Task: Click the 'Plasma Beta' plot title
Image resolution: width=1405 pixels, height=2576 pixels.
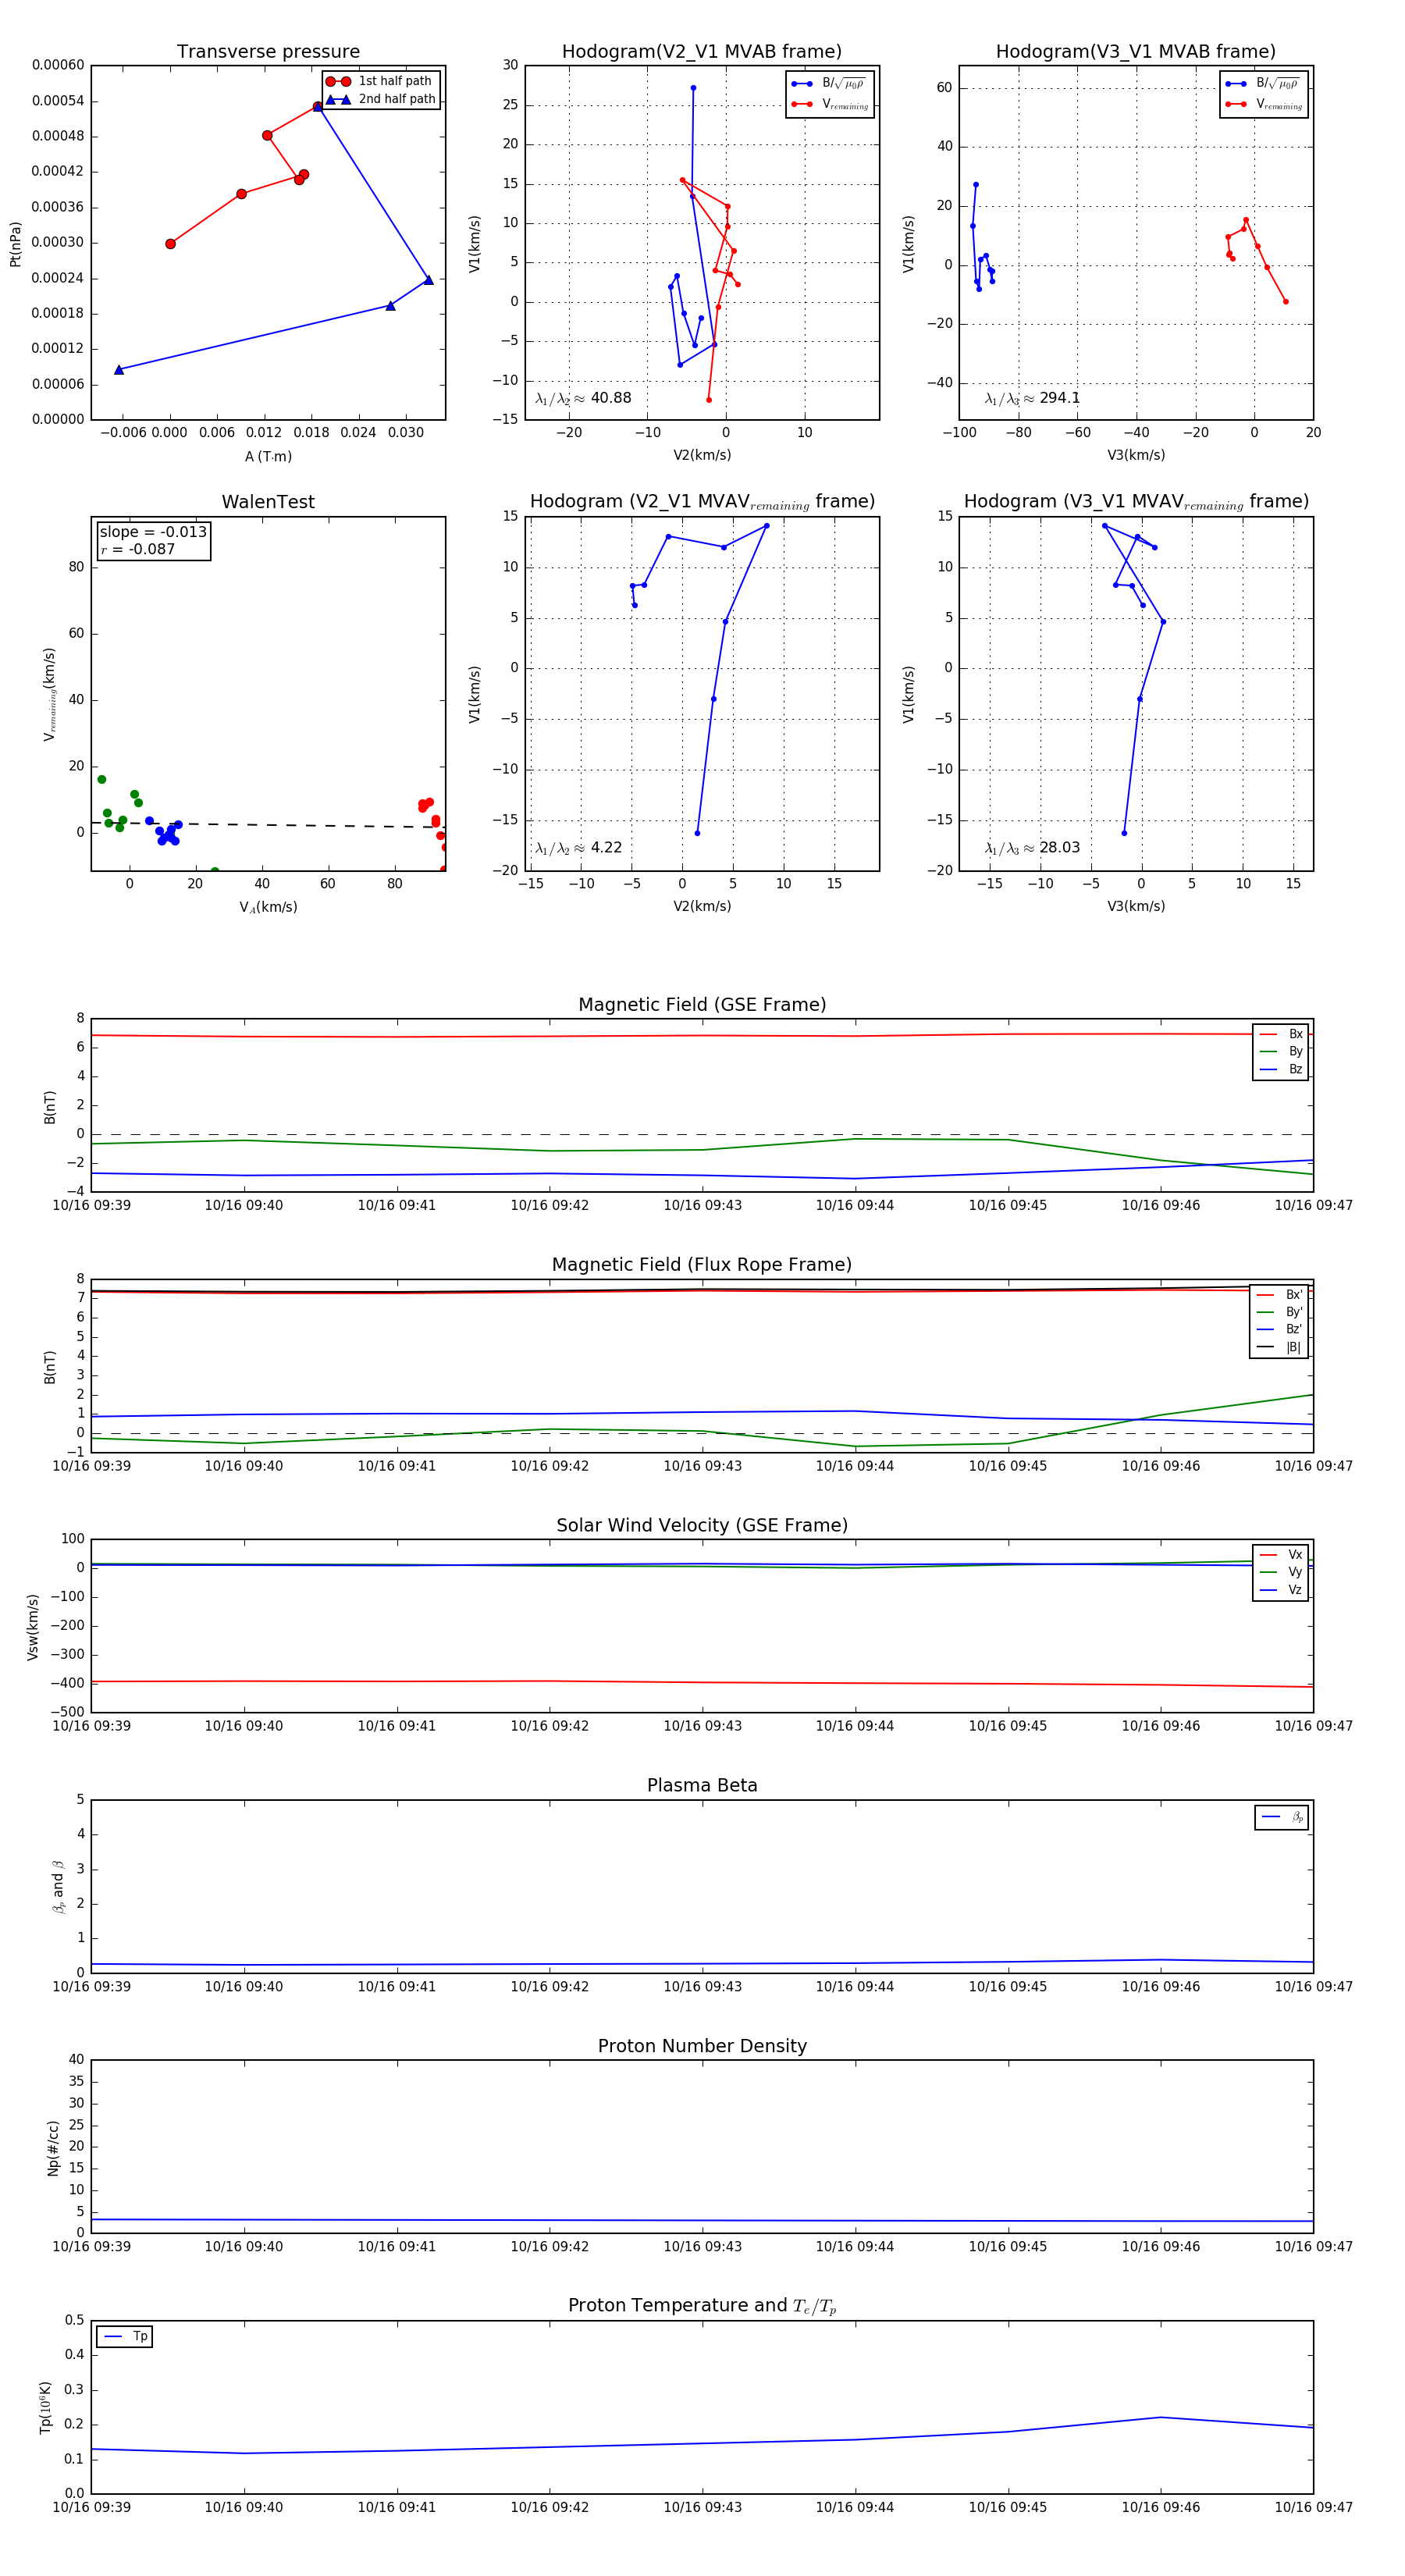Action: tap(702, 1786)
